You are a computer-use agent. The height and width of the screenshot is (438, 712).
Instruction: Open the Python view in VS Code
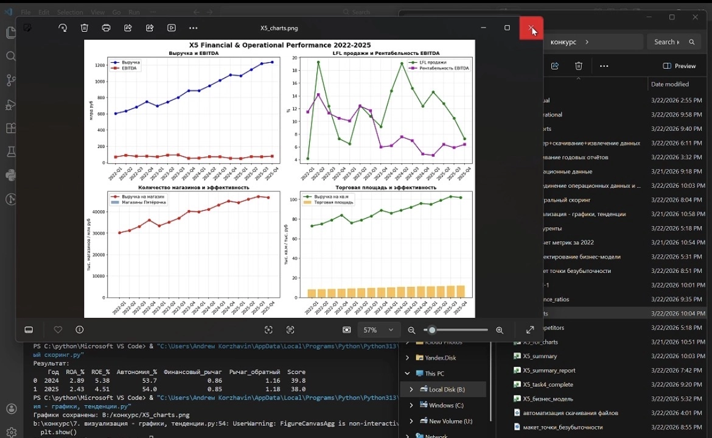11,175
